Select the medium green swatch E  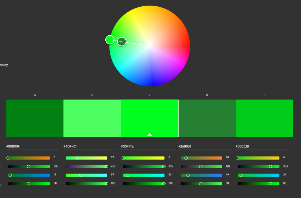click(265, 118)
